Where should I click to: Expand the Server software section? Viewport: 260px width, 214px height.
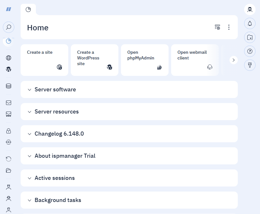129,89
